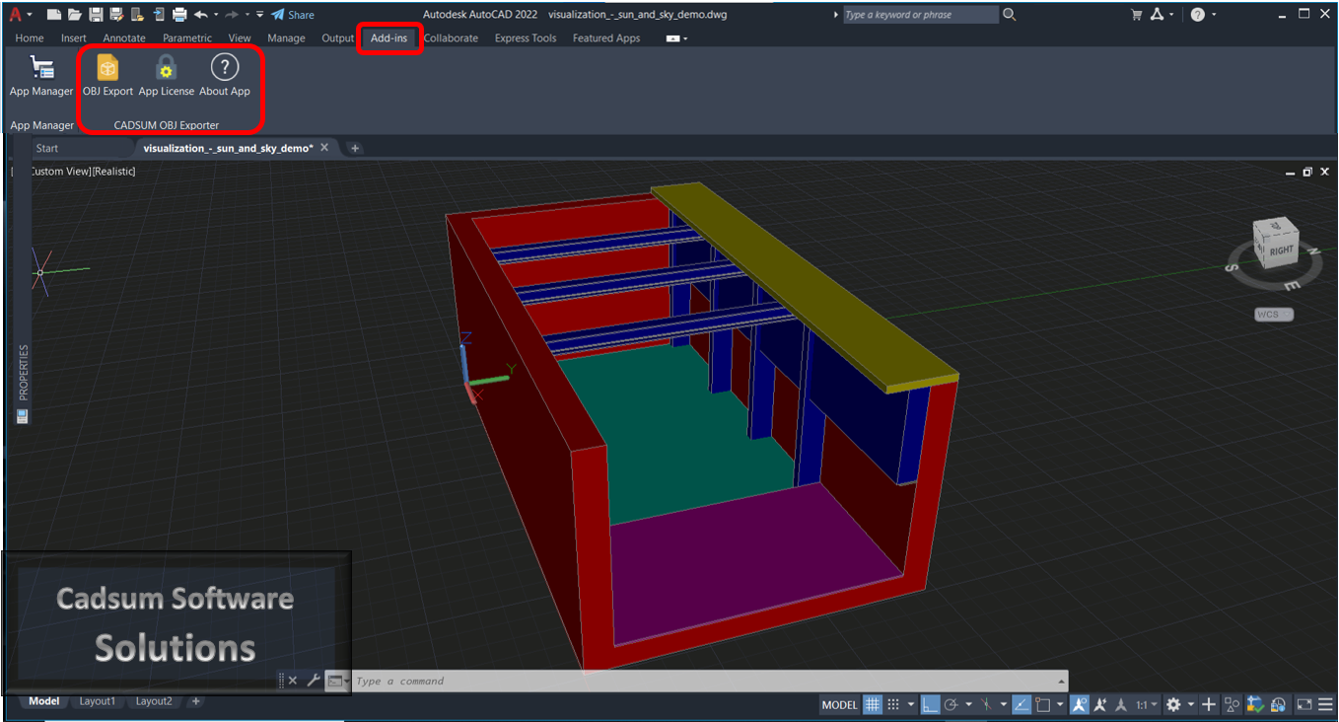Click the Help question mark icon
Image resolution: width=1339 pixels, height=722 pixels.
1197,15
